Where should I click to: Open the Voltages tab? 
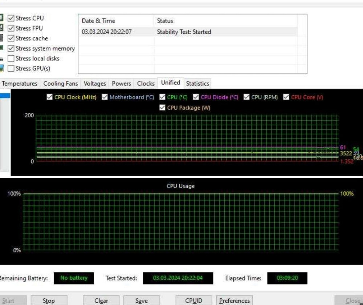[95, 84]
